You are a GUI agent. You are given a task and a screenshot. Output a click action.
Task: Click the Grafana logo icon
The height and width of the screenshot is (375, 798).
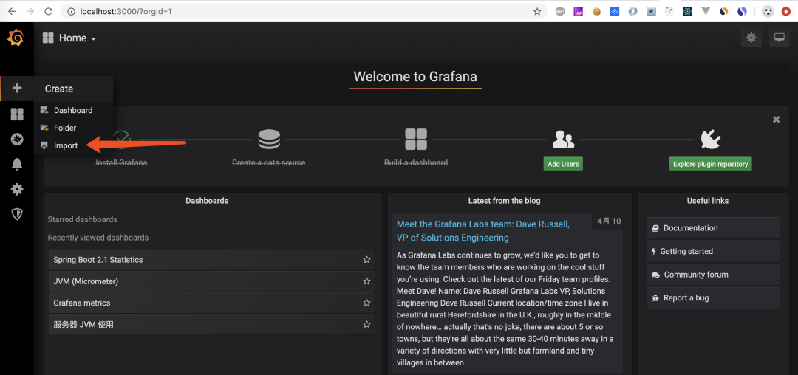(x=16, y=38)
